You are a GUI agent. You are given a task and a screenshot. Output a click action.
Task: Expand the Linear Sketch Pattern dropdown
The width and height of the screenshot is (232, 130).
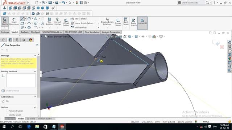pos(98,23)
